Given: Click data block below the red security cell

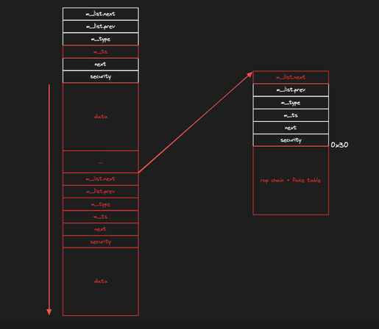Looking at the screenshot, I should (101, 281).
